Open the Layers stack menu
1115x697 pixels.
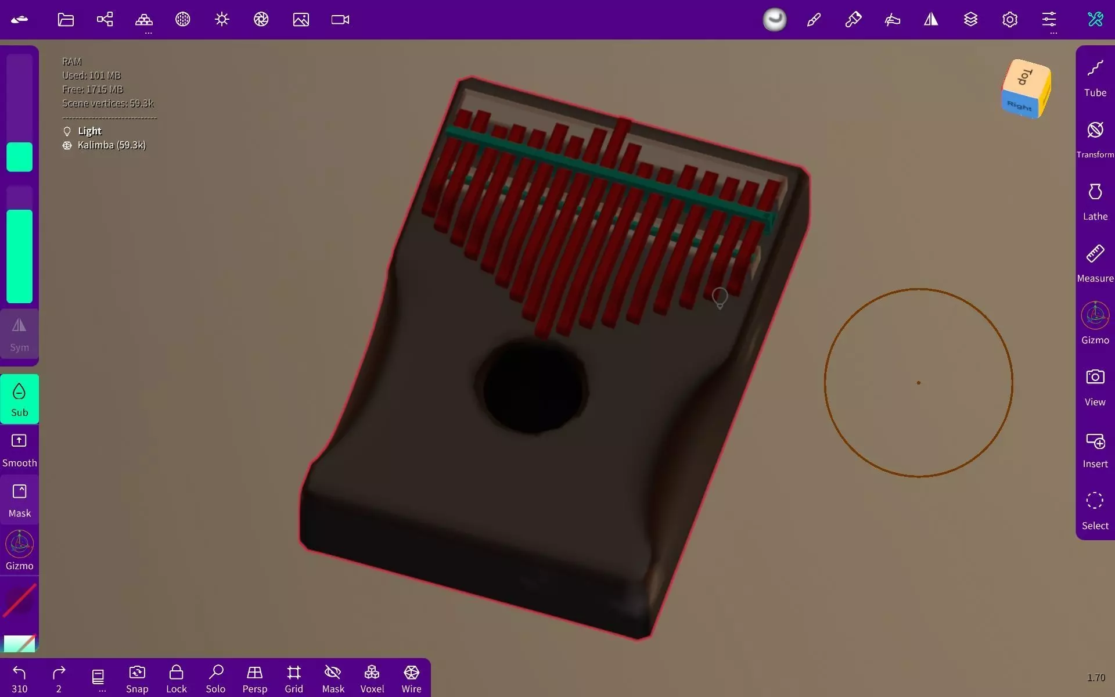coord(970,20)
